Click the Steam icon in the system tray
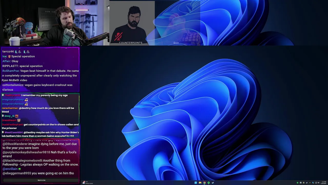This screenshot has height=185, width=328. click(307, 183)
